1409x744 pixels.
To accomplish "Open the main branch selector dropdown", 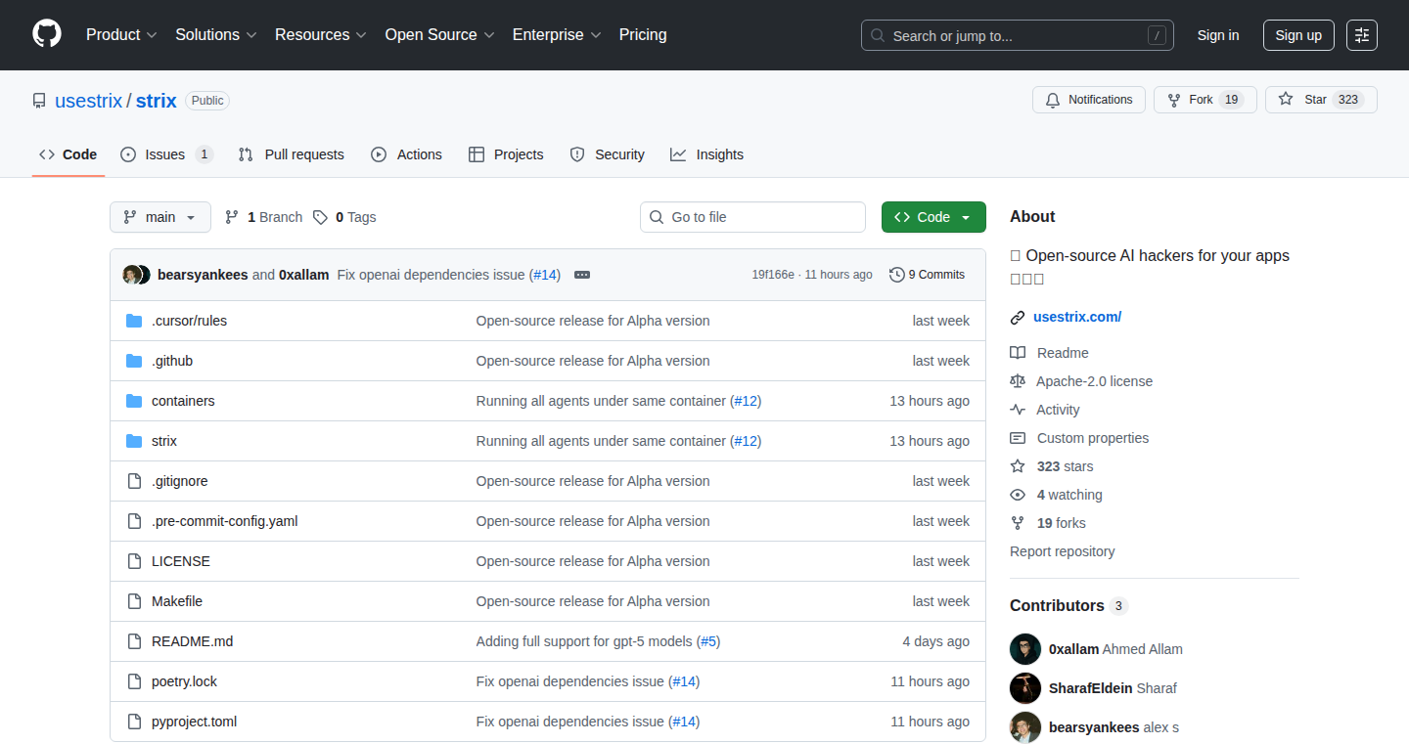I will pos(160,217).
